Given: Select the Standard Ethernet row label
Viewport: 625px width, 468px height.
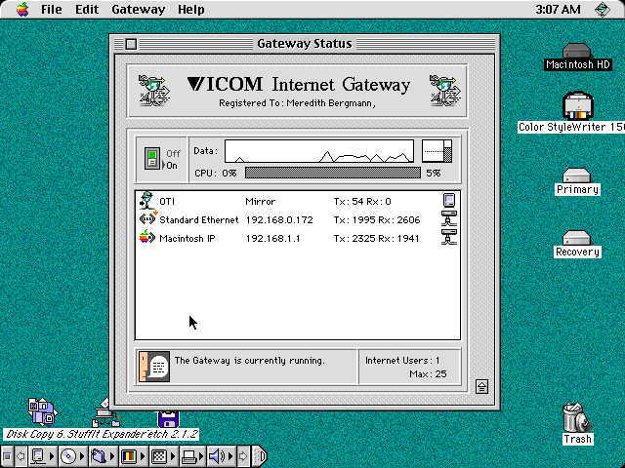Looking at the screenshot, I should pyautogui.click(x=199, y=220).
